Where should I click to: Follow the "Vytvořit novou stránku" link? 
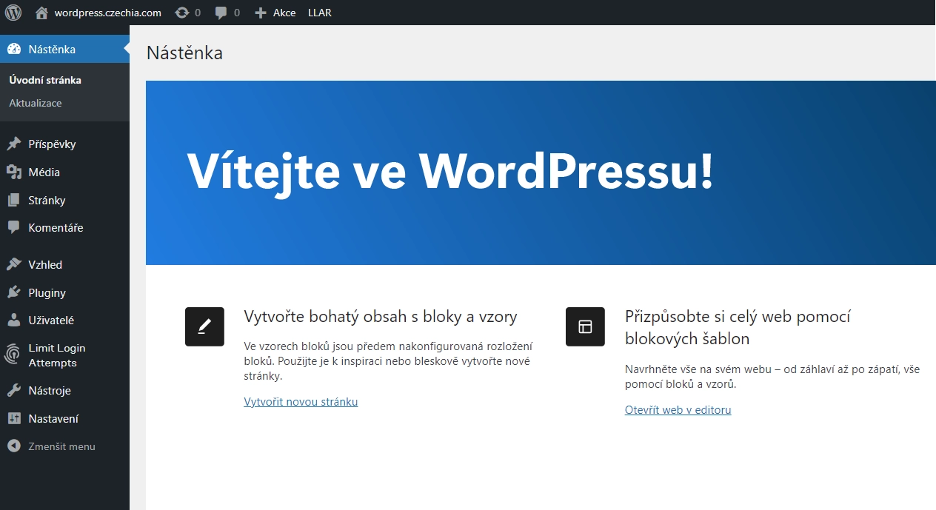pos(301,402)
